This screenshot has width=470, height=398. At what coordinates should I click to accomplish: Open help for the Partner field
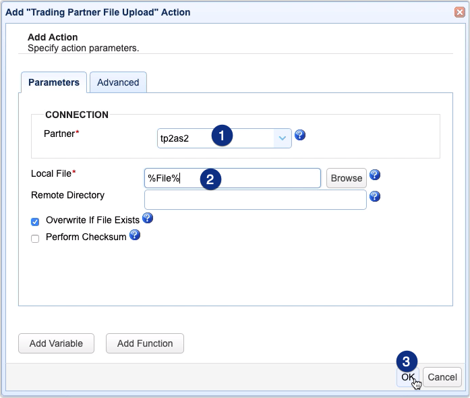pyautogui.click(x=301, y=135)
